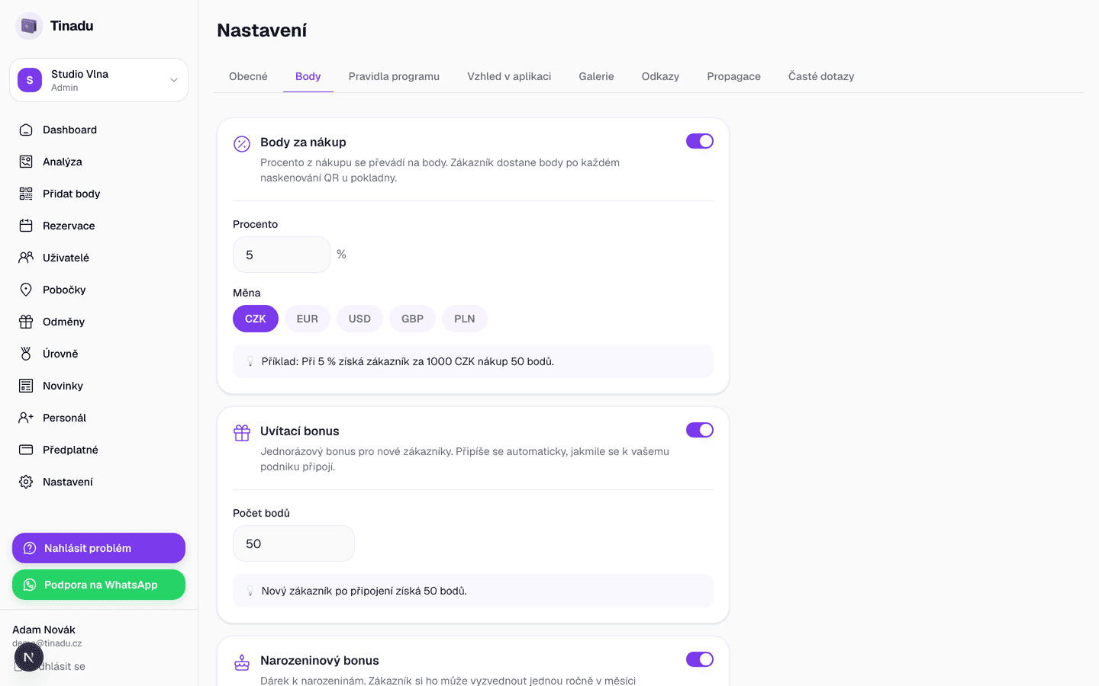
Task: Click the Přidat body QR icon
Action: click(26, 194)
